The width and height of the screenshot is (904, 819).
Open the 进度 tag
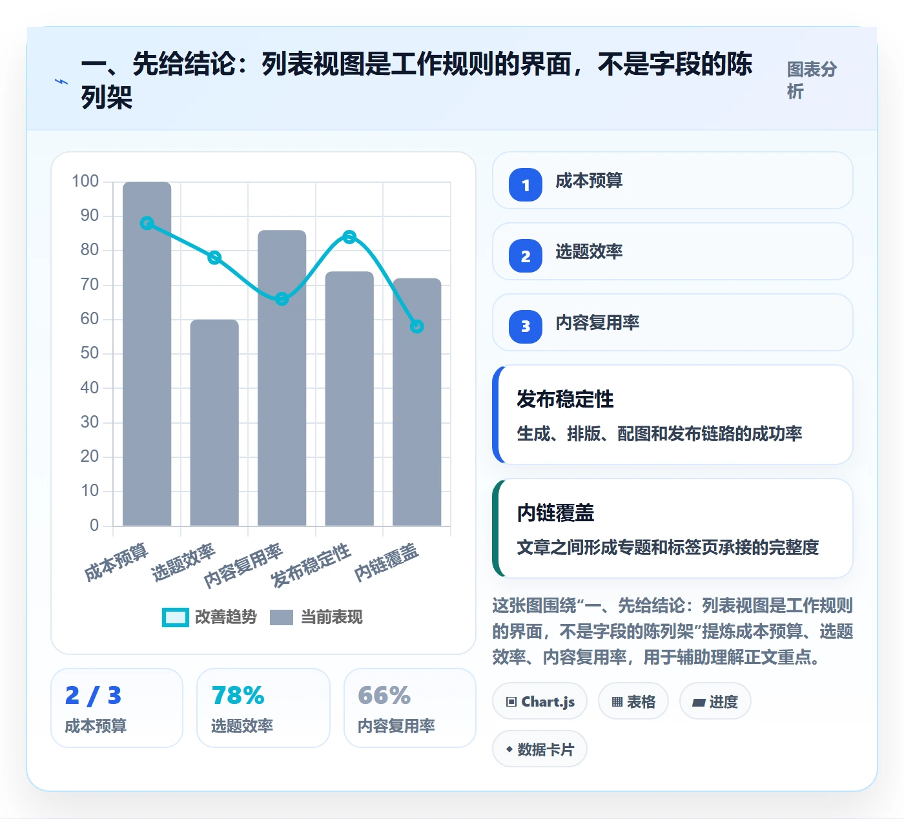tap(715, 701)
